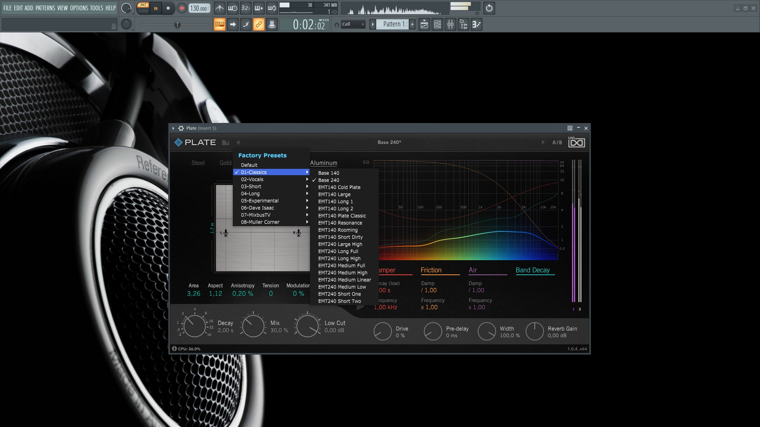Toggle loop recording

[x=272, y=8]
